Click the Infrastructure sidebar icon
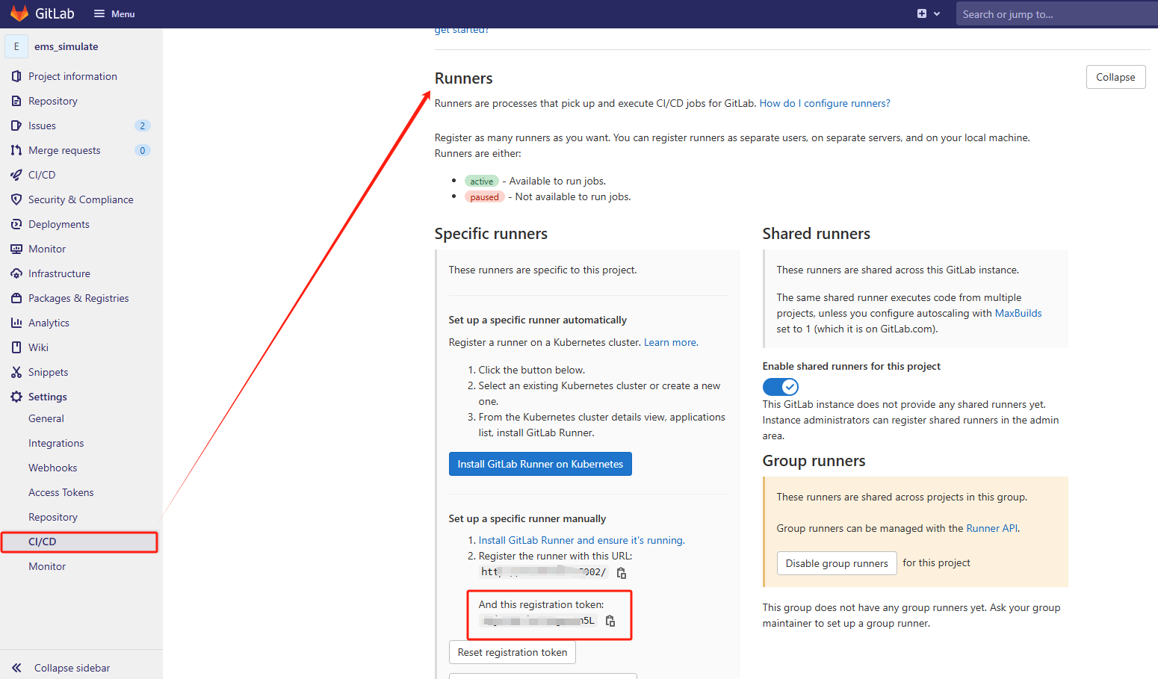This screenshot has height=679, width=1158. [16, 273]
